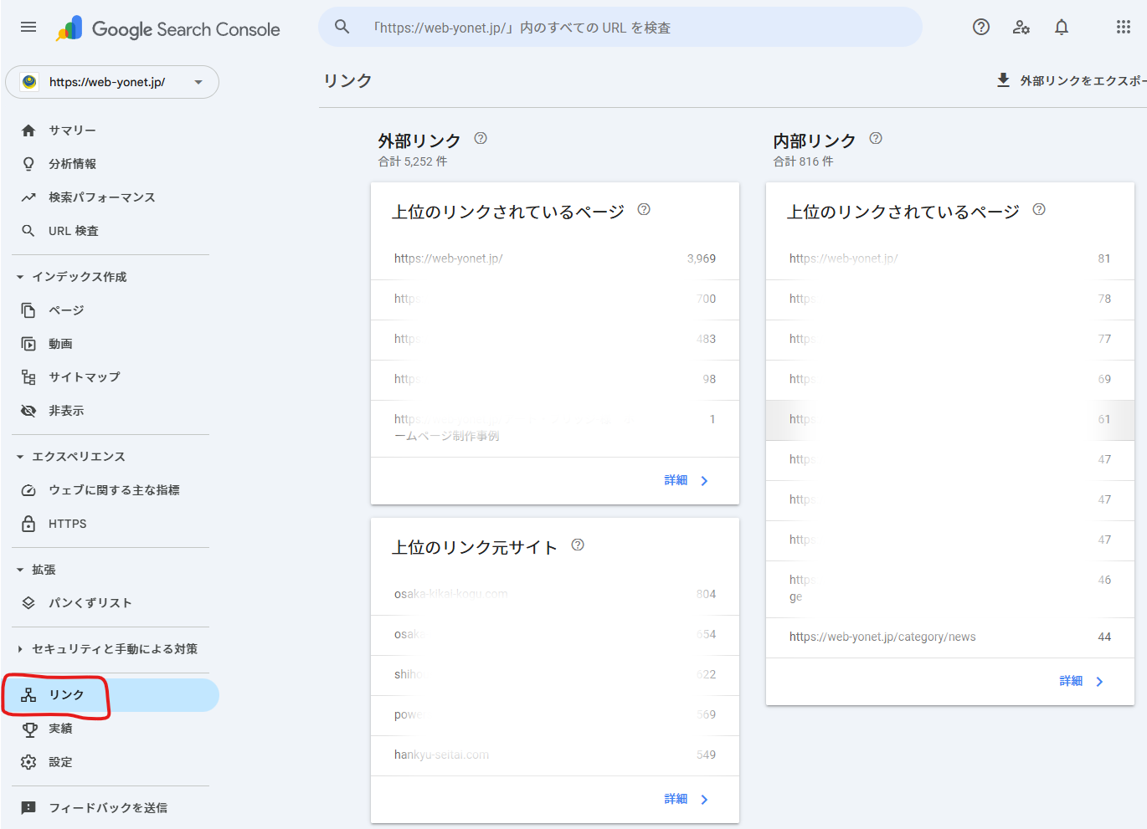
Task: Click help icon beside 外部リンク heading
Action: click(x=481, y=139)
